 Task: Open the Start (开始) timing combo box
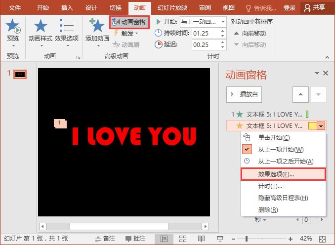click(x=203, y=22)
